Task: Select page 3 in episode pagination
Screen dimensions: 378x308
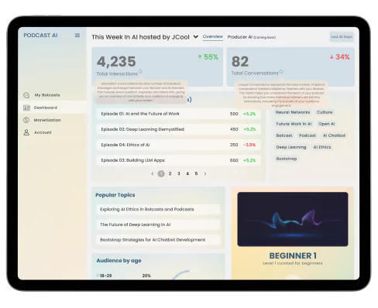Action: 179,174
